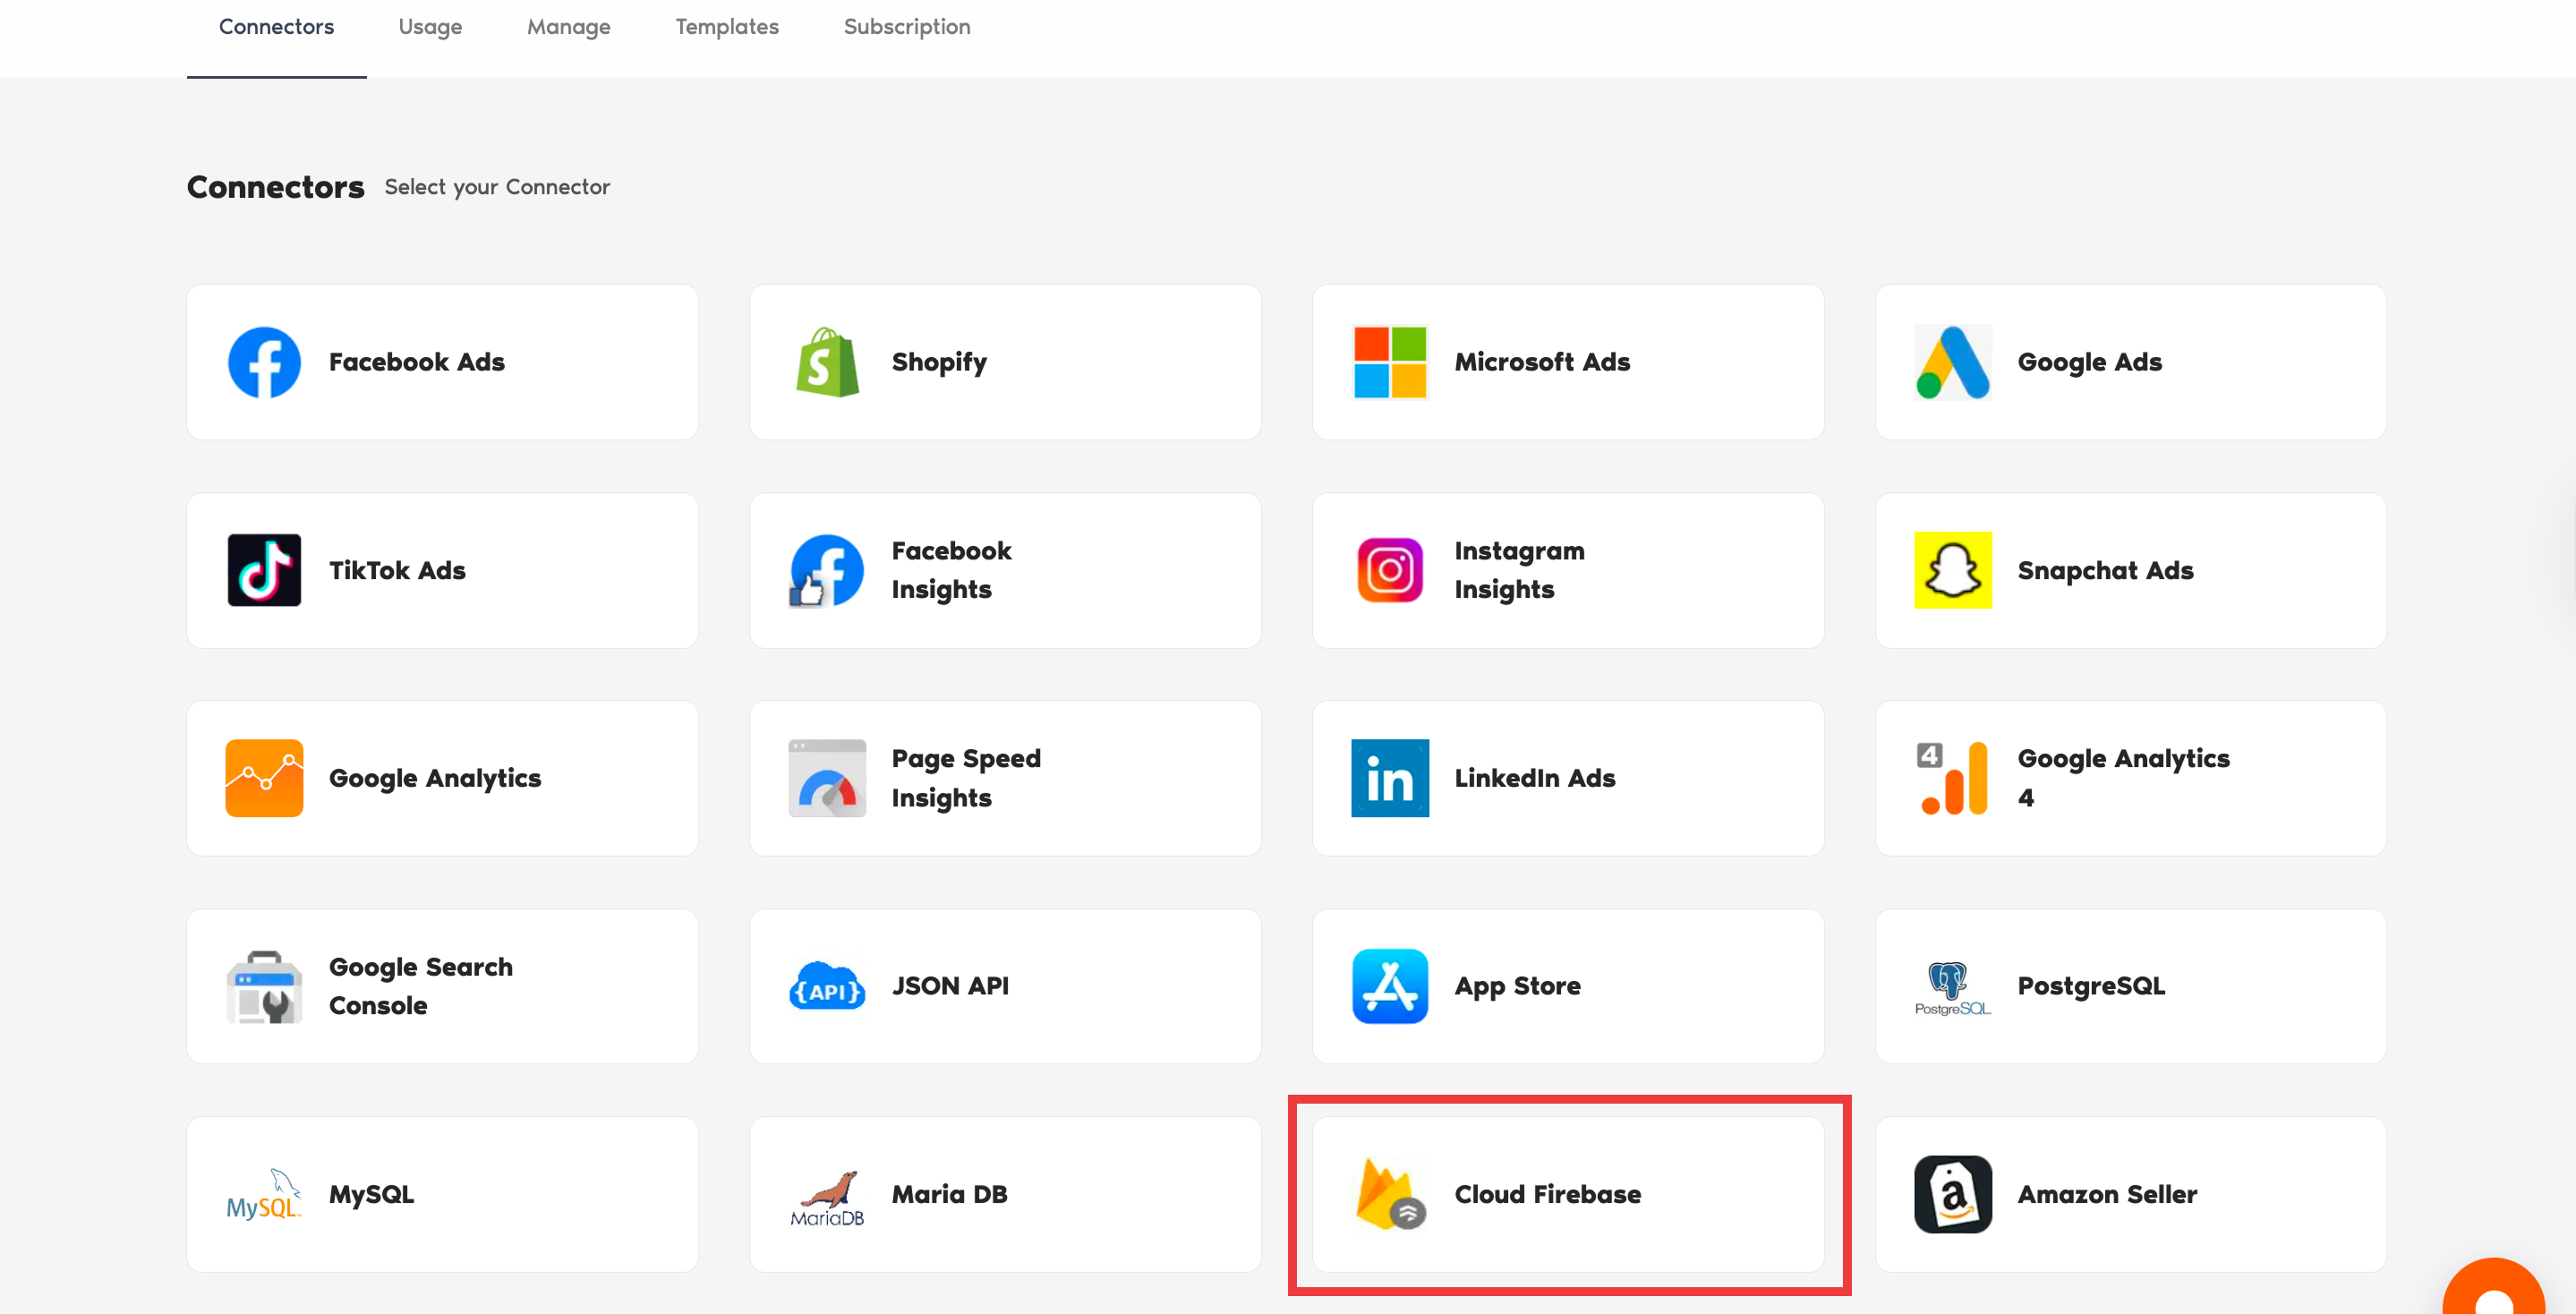Click the Cloud Firebase flame icon
Screen dimensions: 2576x1314
(x=1390, y=1194)
